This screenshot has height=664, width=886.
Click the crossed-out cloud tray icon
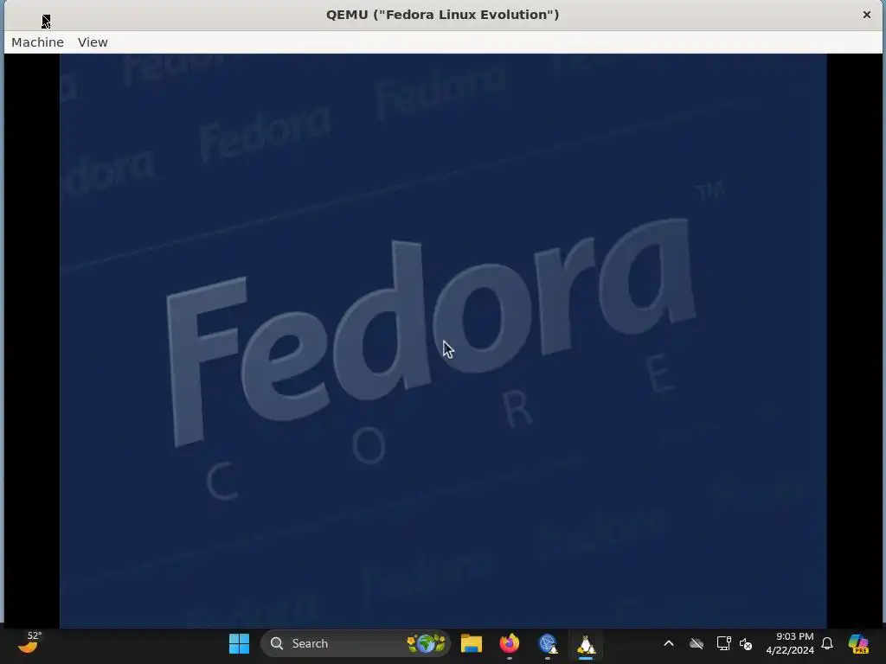697,643
